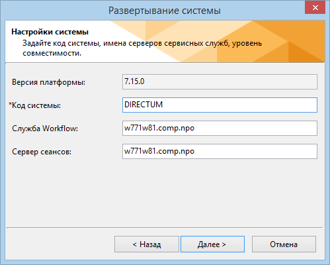Close the Развертывание системы dialog

315,8
